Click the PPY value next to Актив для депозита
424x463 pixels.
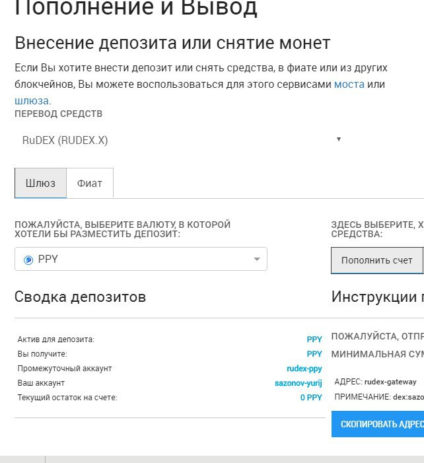pyautogui.click(x=314, y=339)
